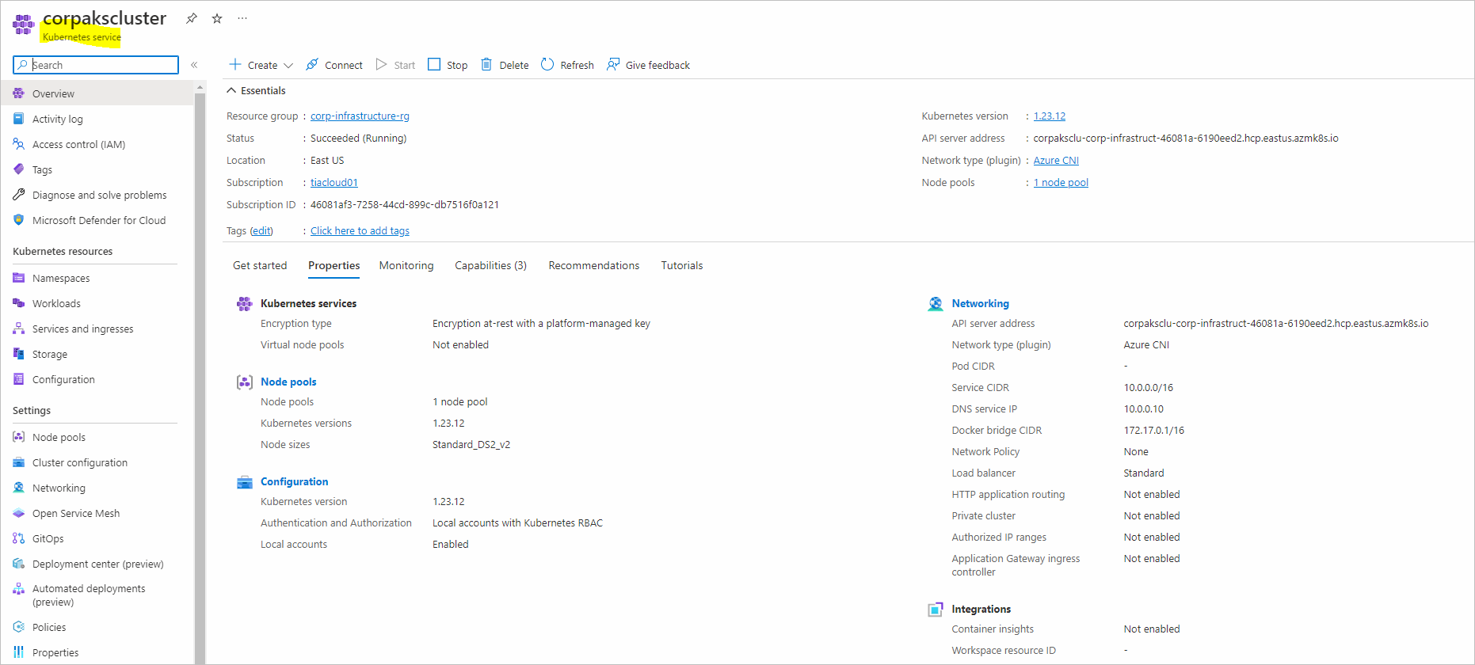Image resolution: width=1475 pixels, height=665 pixels.
Task: Open the 1 node pool link
Action: coord(1061,182)
